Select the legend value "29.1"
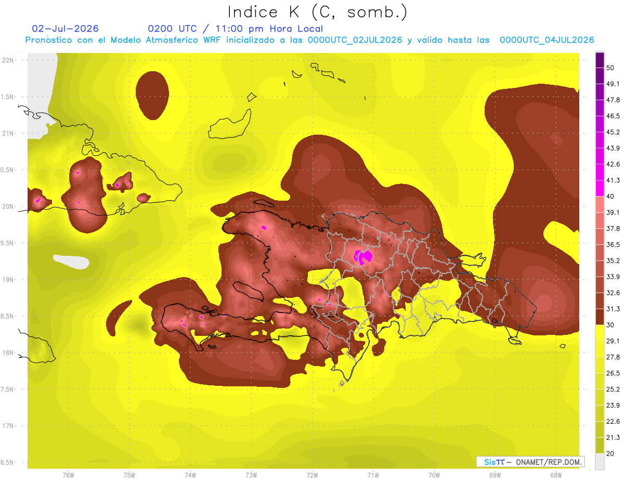This screenshot has width=624, height=482. point(613,341)
